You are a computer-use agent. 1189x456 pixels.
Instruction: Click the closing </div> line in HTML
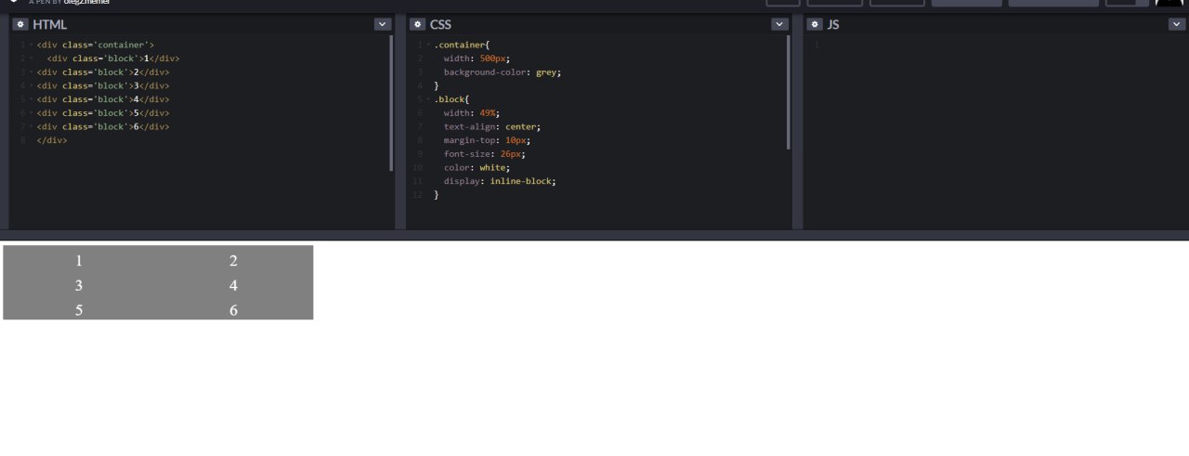52,140
